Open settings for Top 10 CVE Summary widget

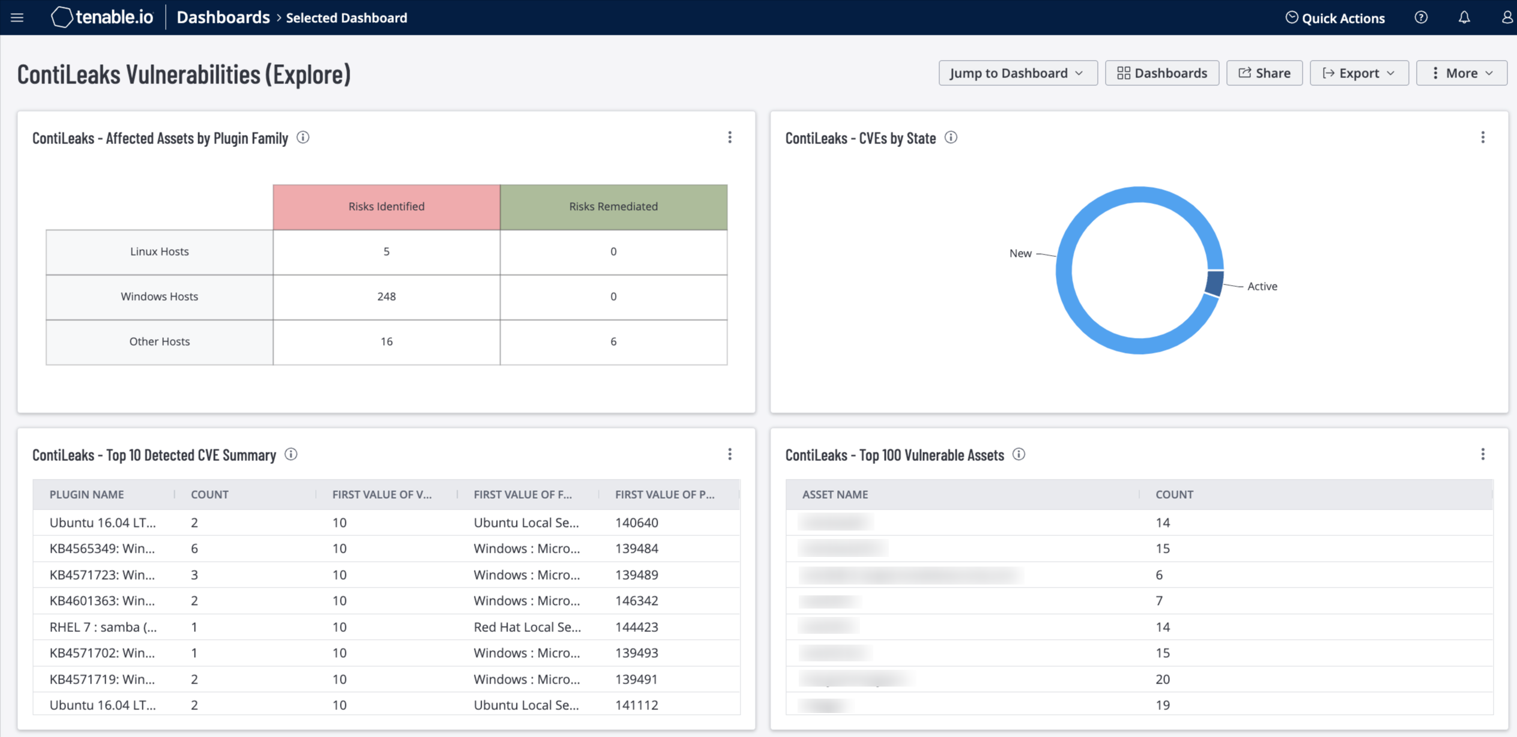pyautogui.click(x=730, y=453)
